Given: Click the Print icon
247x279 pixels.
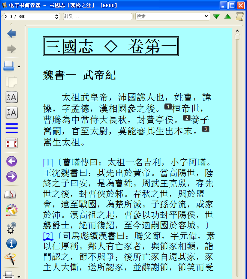Looking at the screenshot, I should click(9, 275).
